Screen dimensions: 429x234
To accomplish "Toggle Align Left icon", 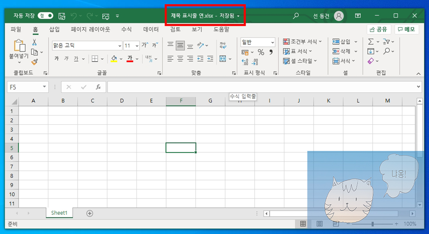I will [170, 58].
